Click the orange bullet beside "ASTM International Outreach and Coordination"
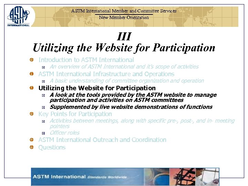Viewport: 248px width, 186px height. (x=32, y=139)
